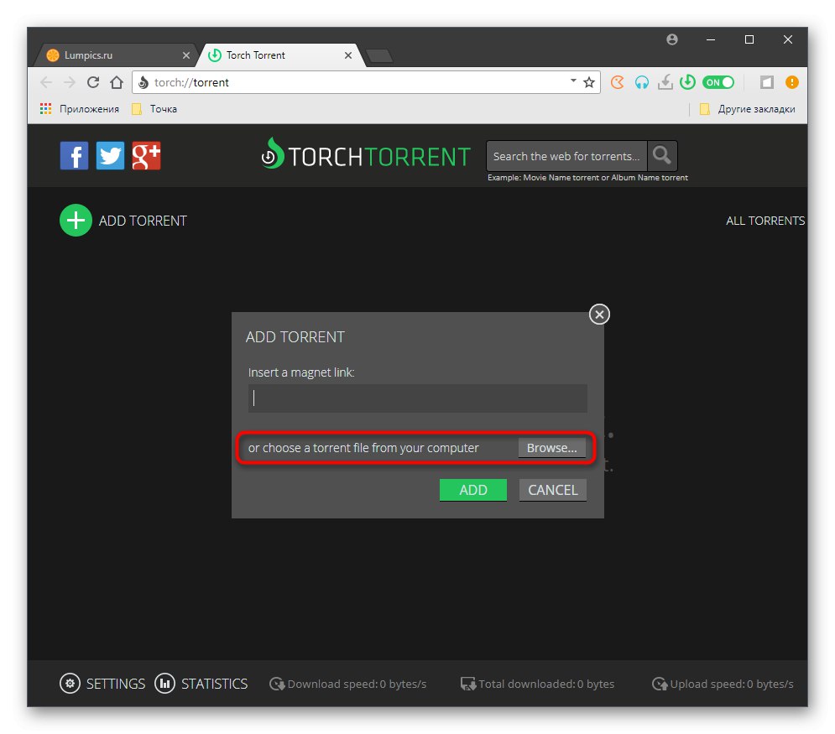Click the Torch Music headphones icon
Image resolution: width=835 pixels, height=734 pixels.
coord(642,82)
